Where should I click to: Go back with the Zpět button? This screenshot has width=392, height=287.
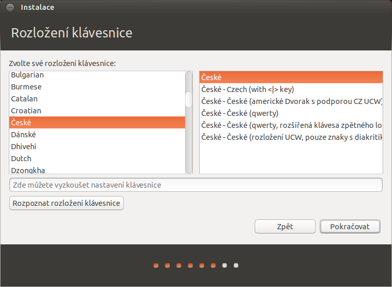(x=285, y=227)
